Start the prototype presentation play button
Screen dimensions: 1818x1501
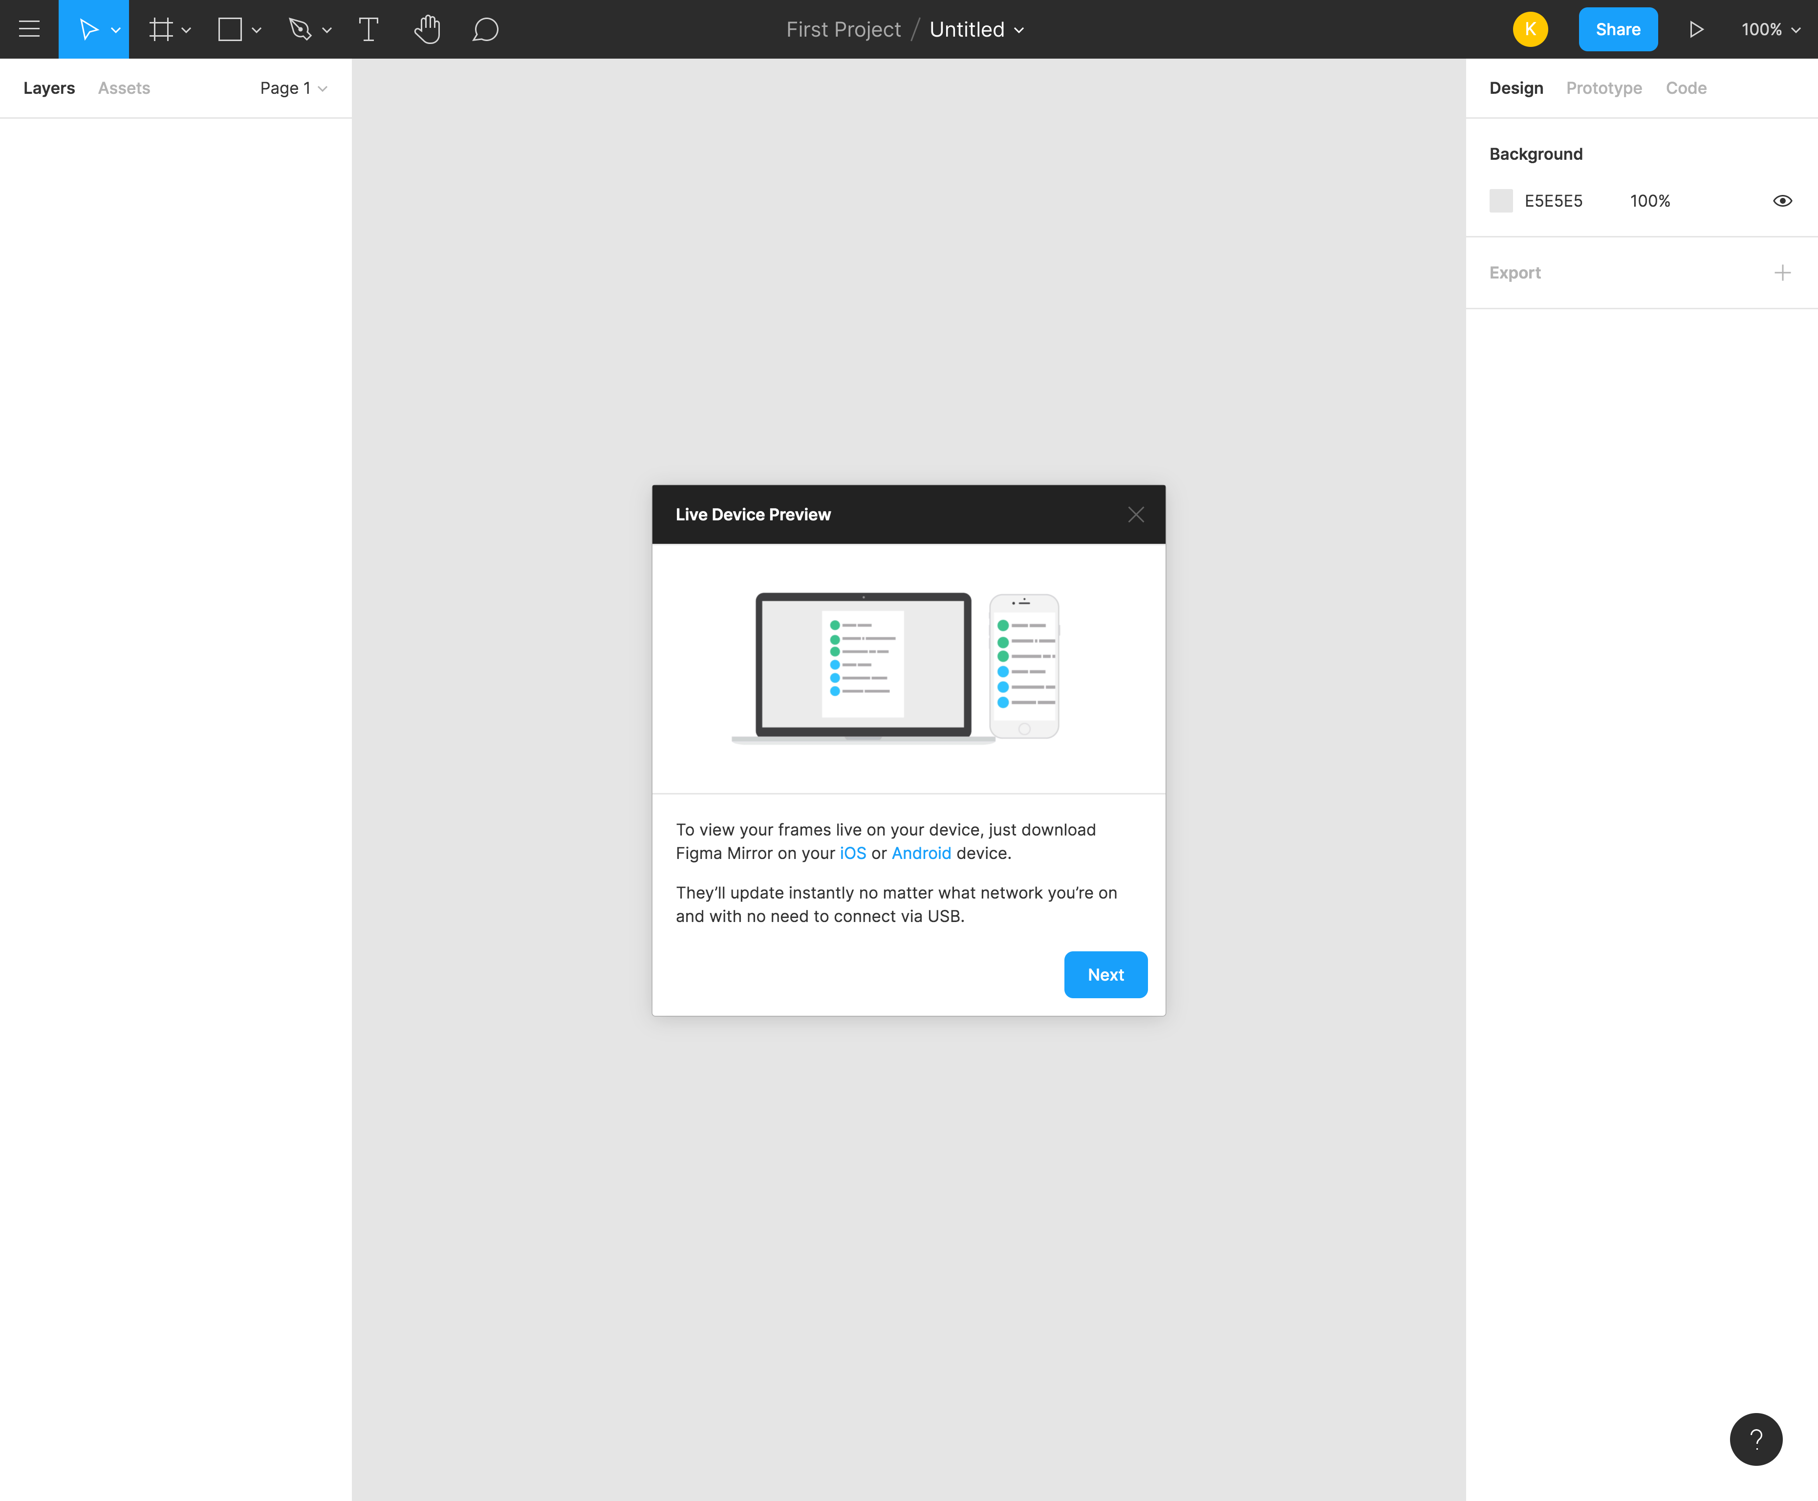click(1696, 29)
